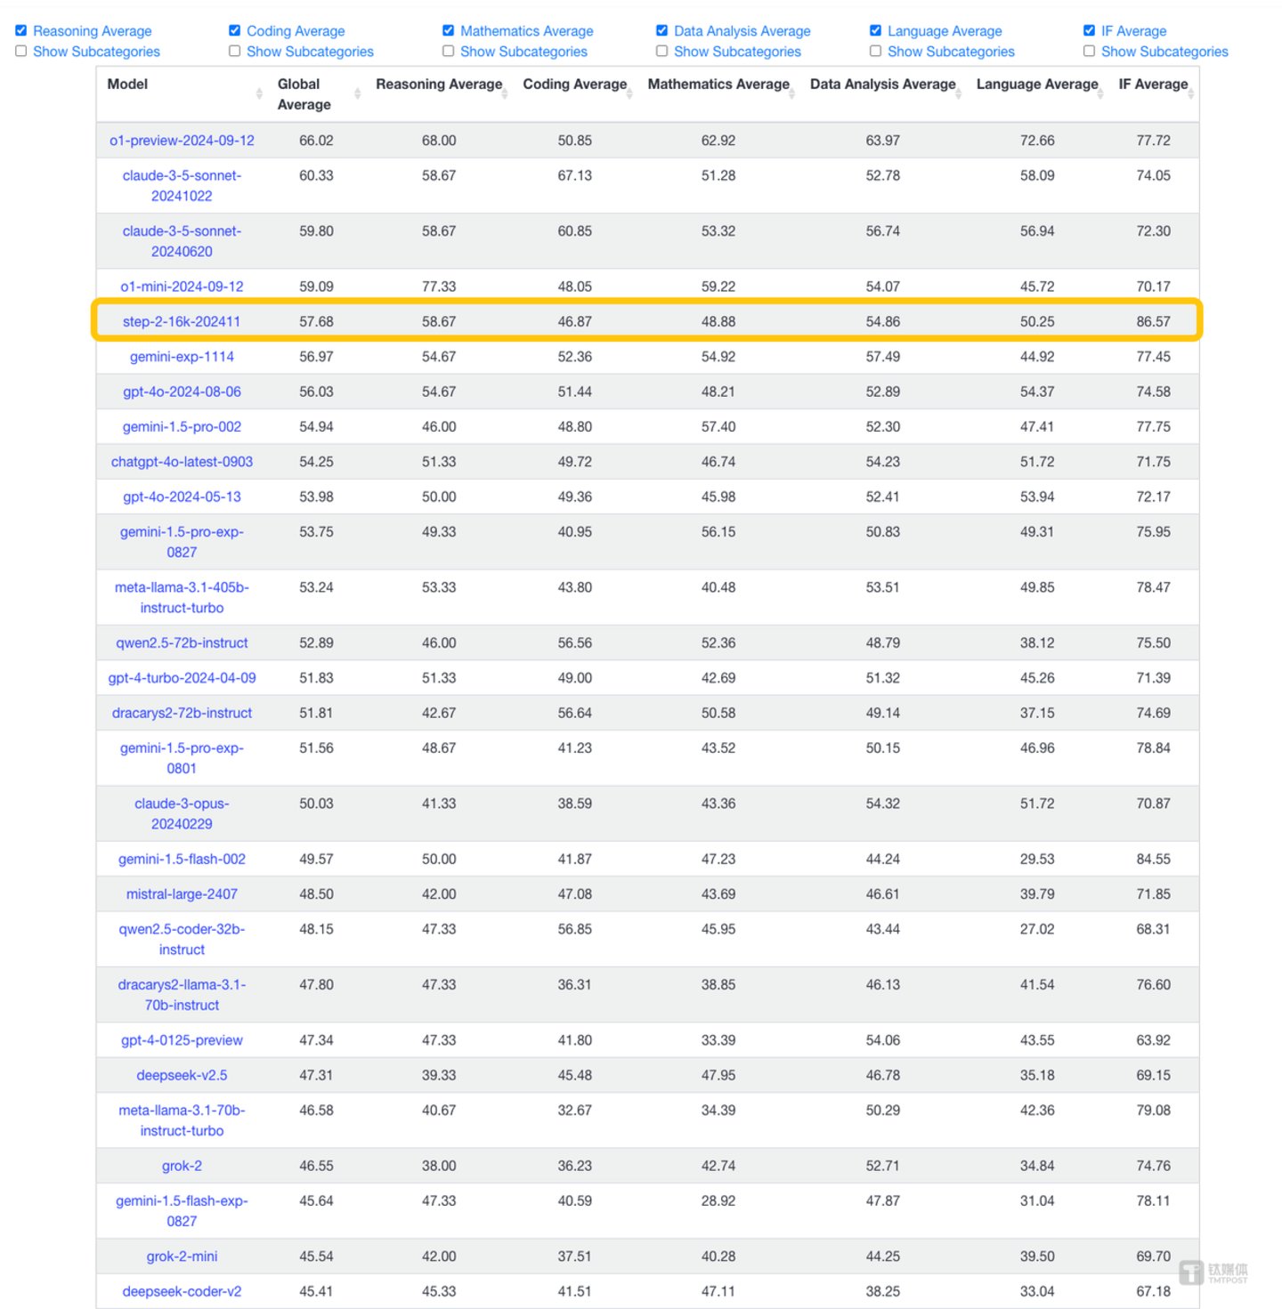Enable Show Subcategories under Language Average
The width and height of the screenshot is (1282, 1309).
(x=875, y=51)
